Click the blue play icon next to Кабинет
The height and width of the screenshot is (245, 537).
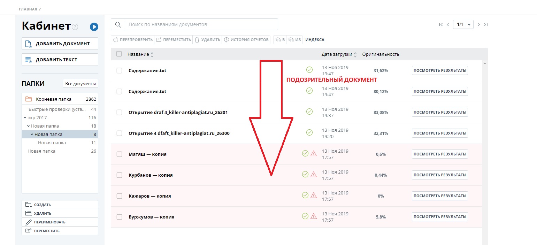click(x=94, y=27)
